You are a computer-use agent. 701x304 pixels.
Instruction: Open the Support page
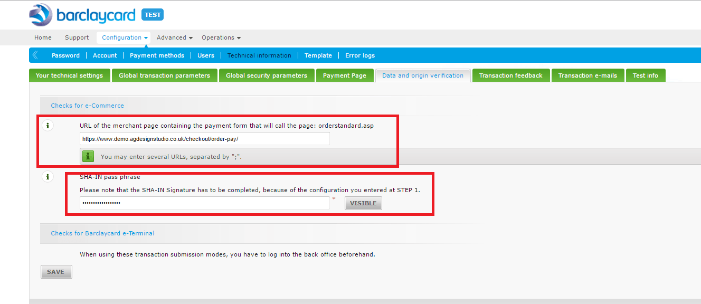coord(77,37)
